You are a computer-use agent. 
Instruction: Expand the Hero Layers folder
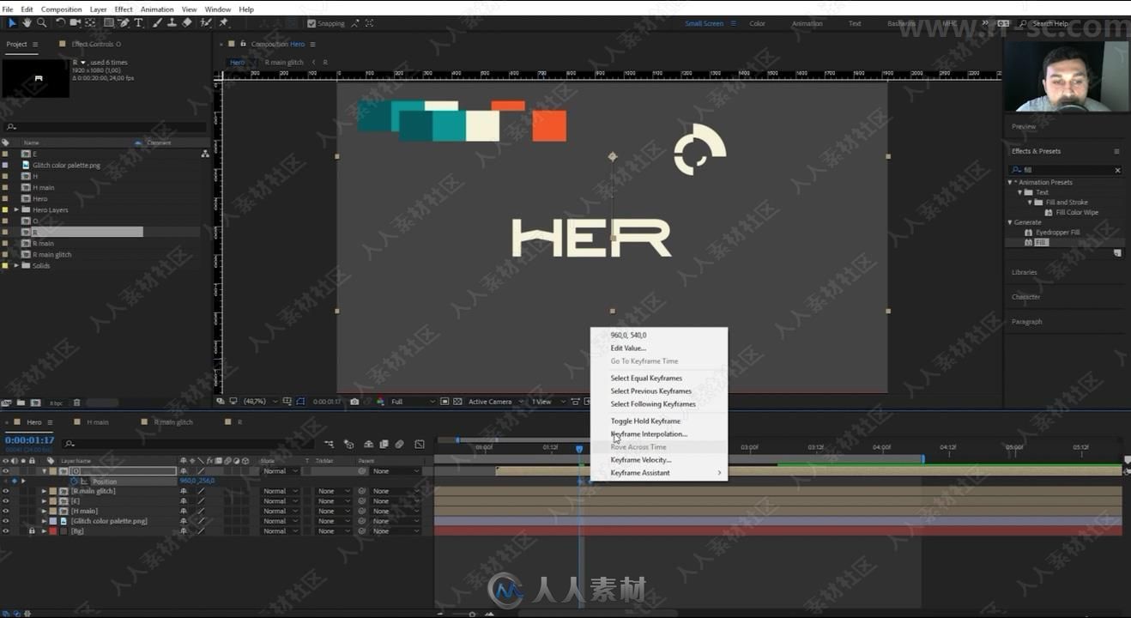pyautogui.click(x=16, y=209)
